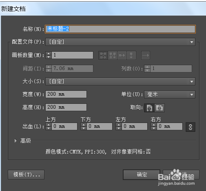Decrease 上方 top bleed value
Viewport: 206px width, 191px height.
(49, 128)
